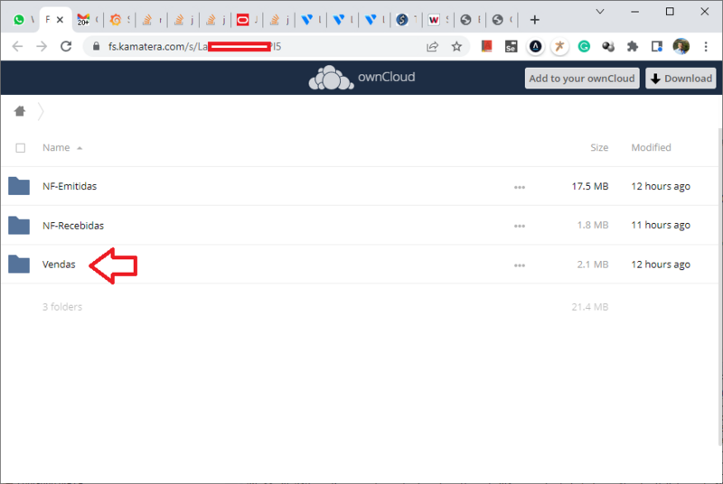
Task: Open a new browser tab with plus icon
Action: click(x=534, y=20)
